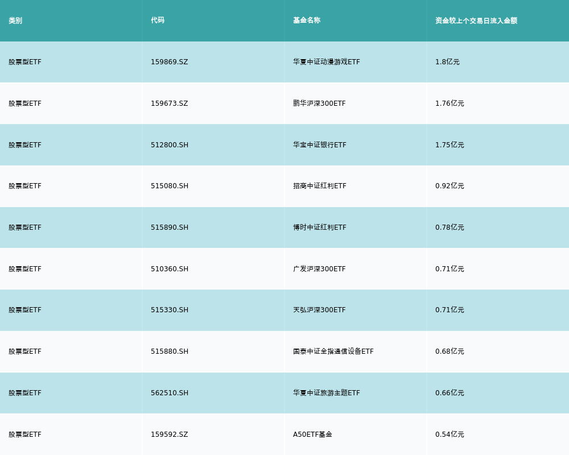
Task: Select fund name 国泰中证全指通信设备ETF
Action: point(333,351)
